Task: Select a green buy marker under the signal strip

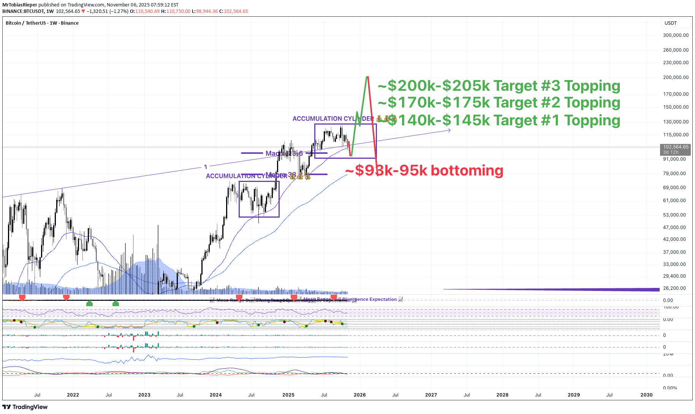Action: pyautogui.click(x=89, y=303)
